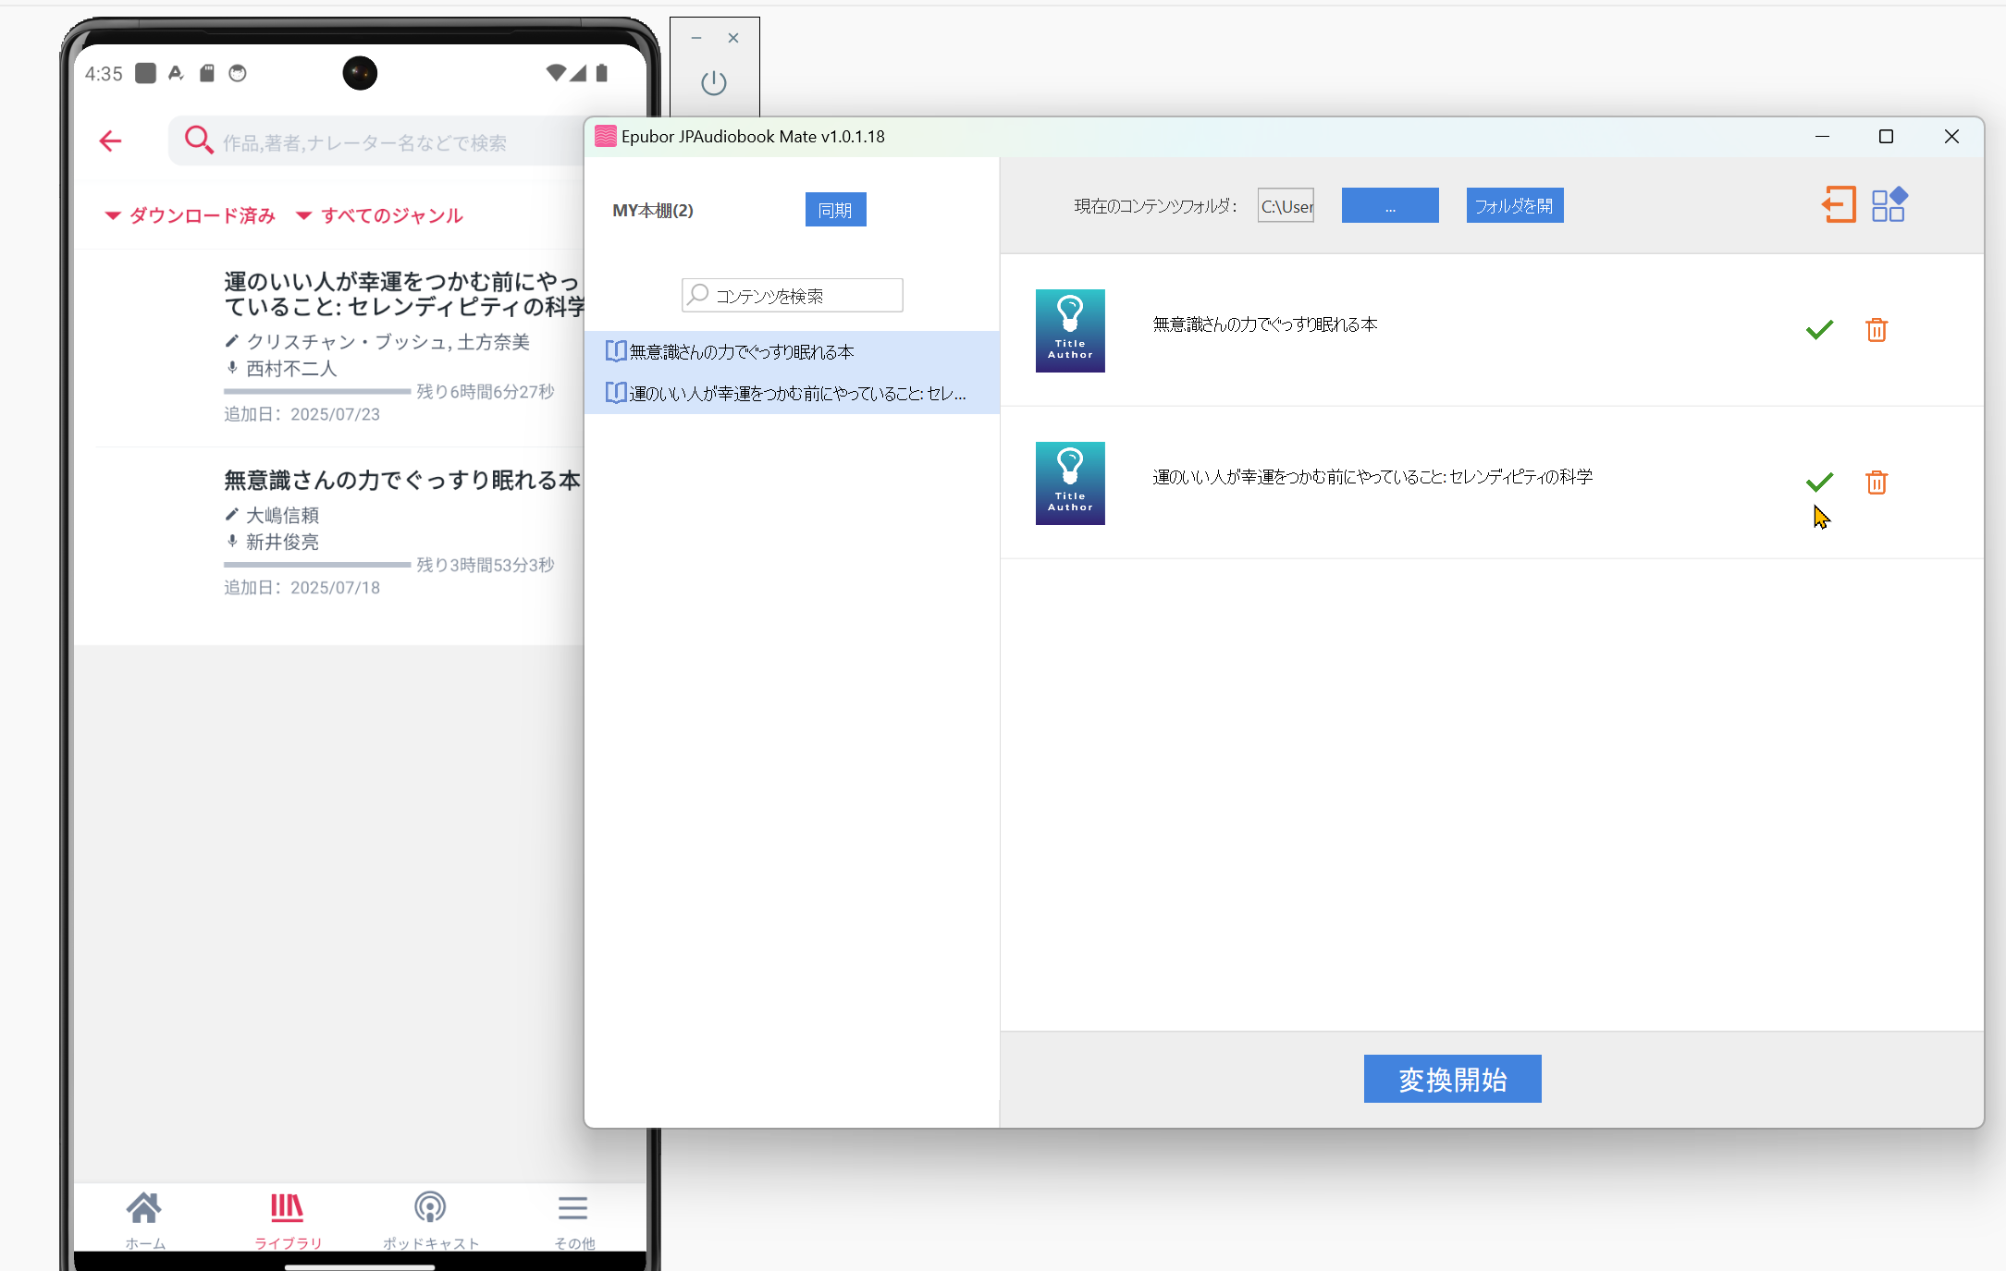Click the round face icon in status bar
Viewport: 2006px width, 1271px height.
[x=238, y=73]
